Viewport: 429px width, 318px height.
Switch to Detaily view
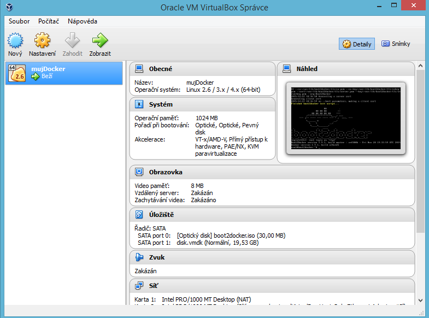pyautogui.click(x=357, y=44)
